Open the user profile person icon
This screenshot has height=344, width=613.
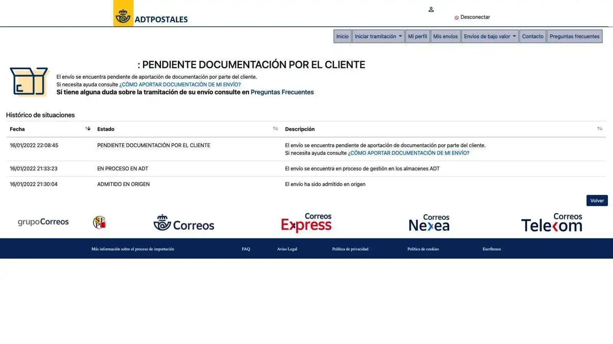click(431, 10)
